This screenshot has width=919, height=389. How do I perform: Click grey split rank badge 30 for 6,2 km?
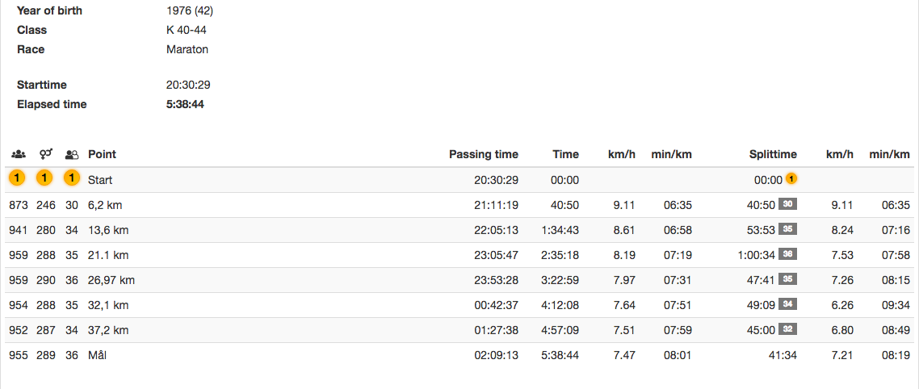pyautogui.click(x=789, y=205)
